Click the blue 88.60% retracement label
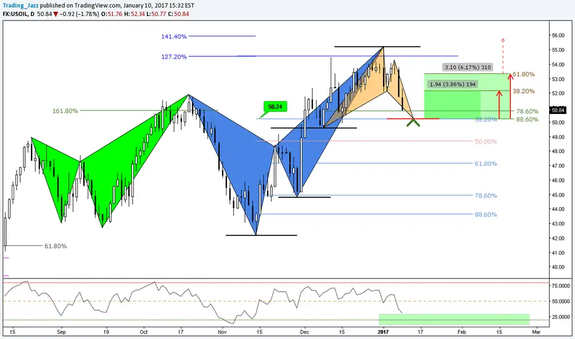 (486, 214)
